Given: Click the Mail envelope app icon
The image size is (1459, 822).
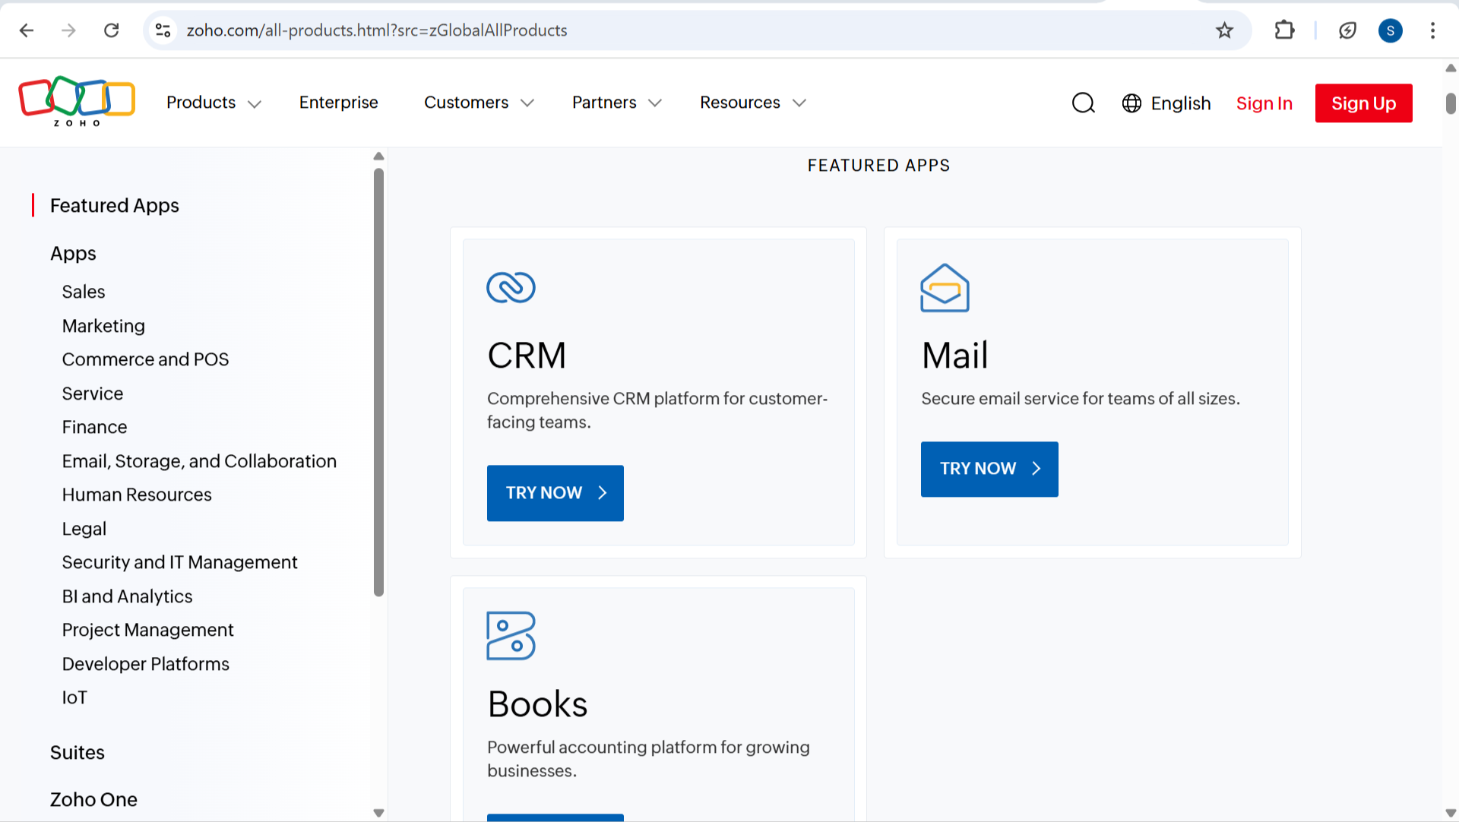Looking at the screenshot, I should pyautogui.click(x=945, y=287).
